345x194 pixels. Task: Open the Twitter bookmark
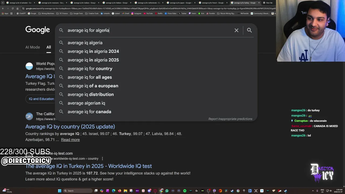tap(182, 13)
